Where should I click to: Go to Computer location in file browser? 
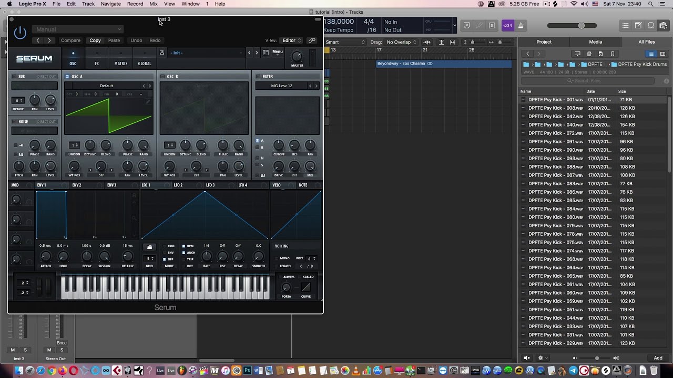pos(577,54)
